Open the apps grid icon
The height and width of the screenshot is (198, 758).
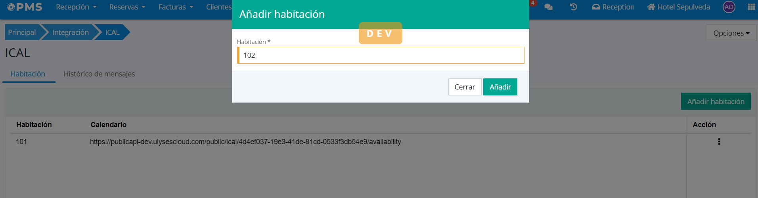click(751, 7)
